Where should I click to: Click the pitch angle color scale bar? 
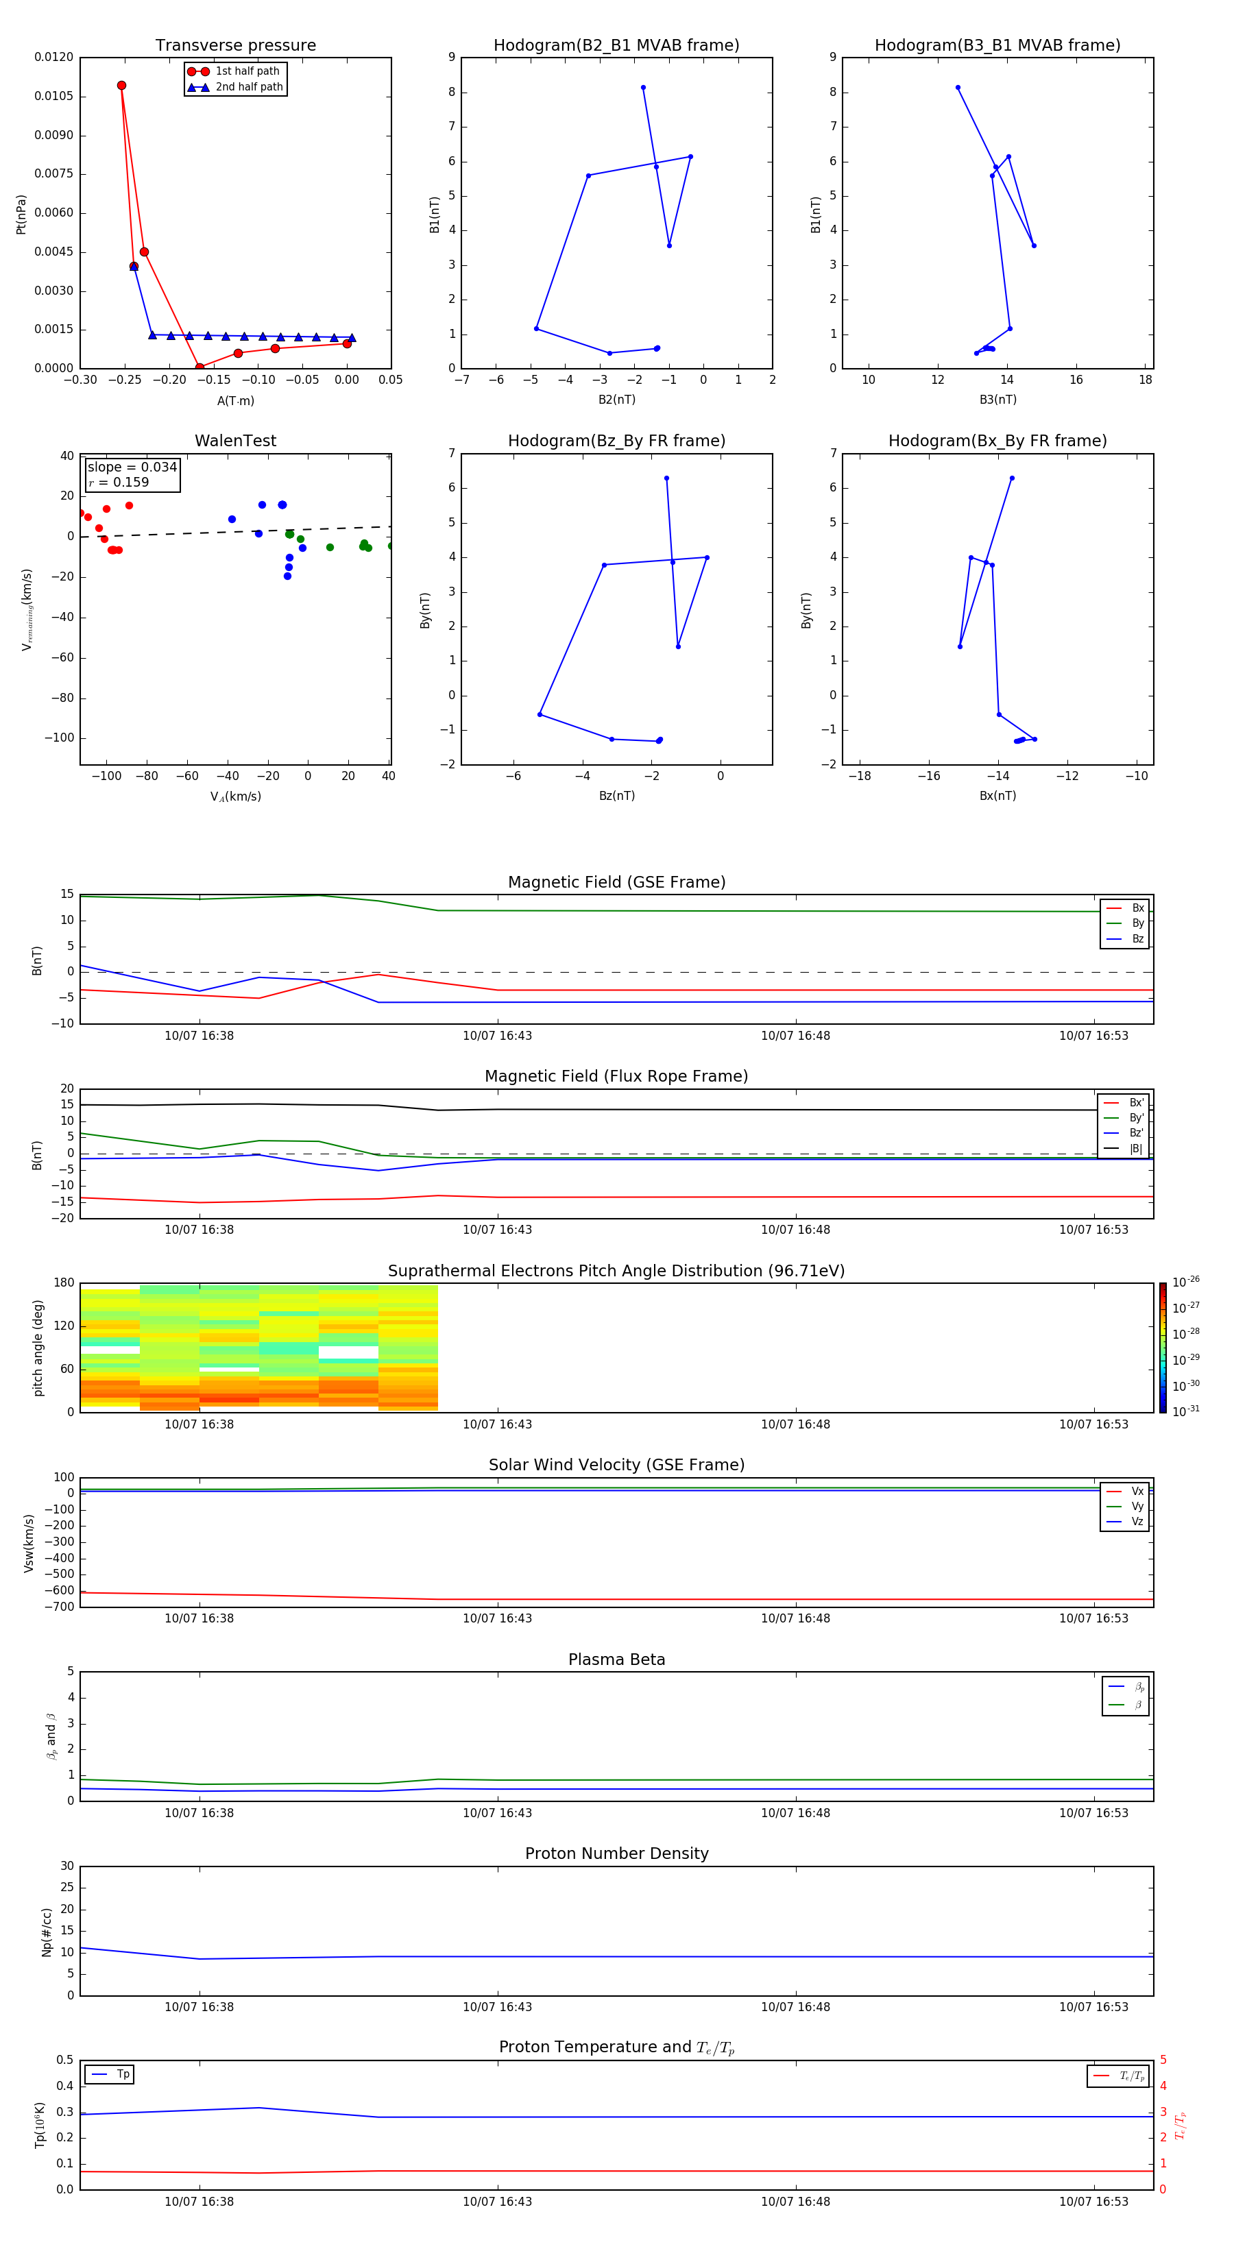point(1163,1347)
